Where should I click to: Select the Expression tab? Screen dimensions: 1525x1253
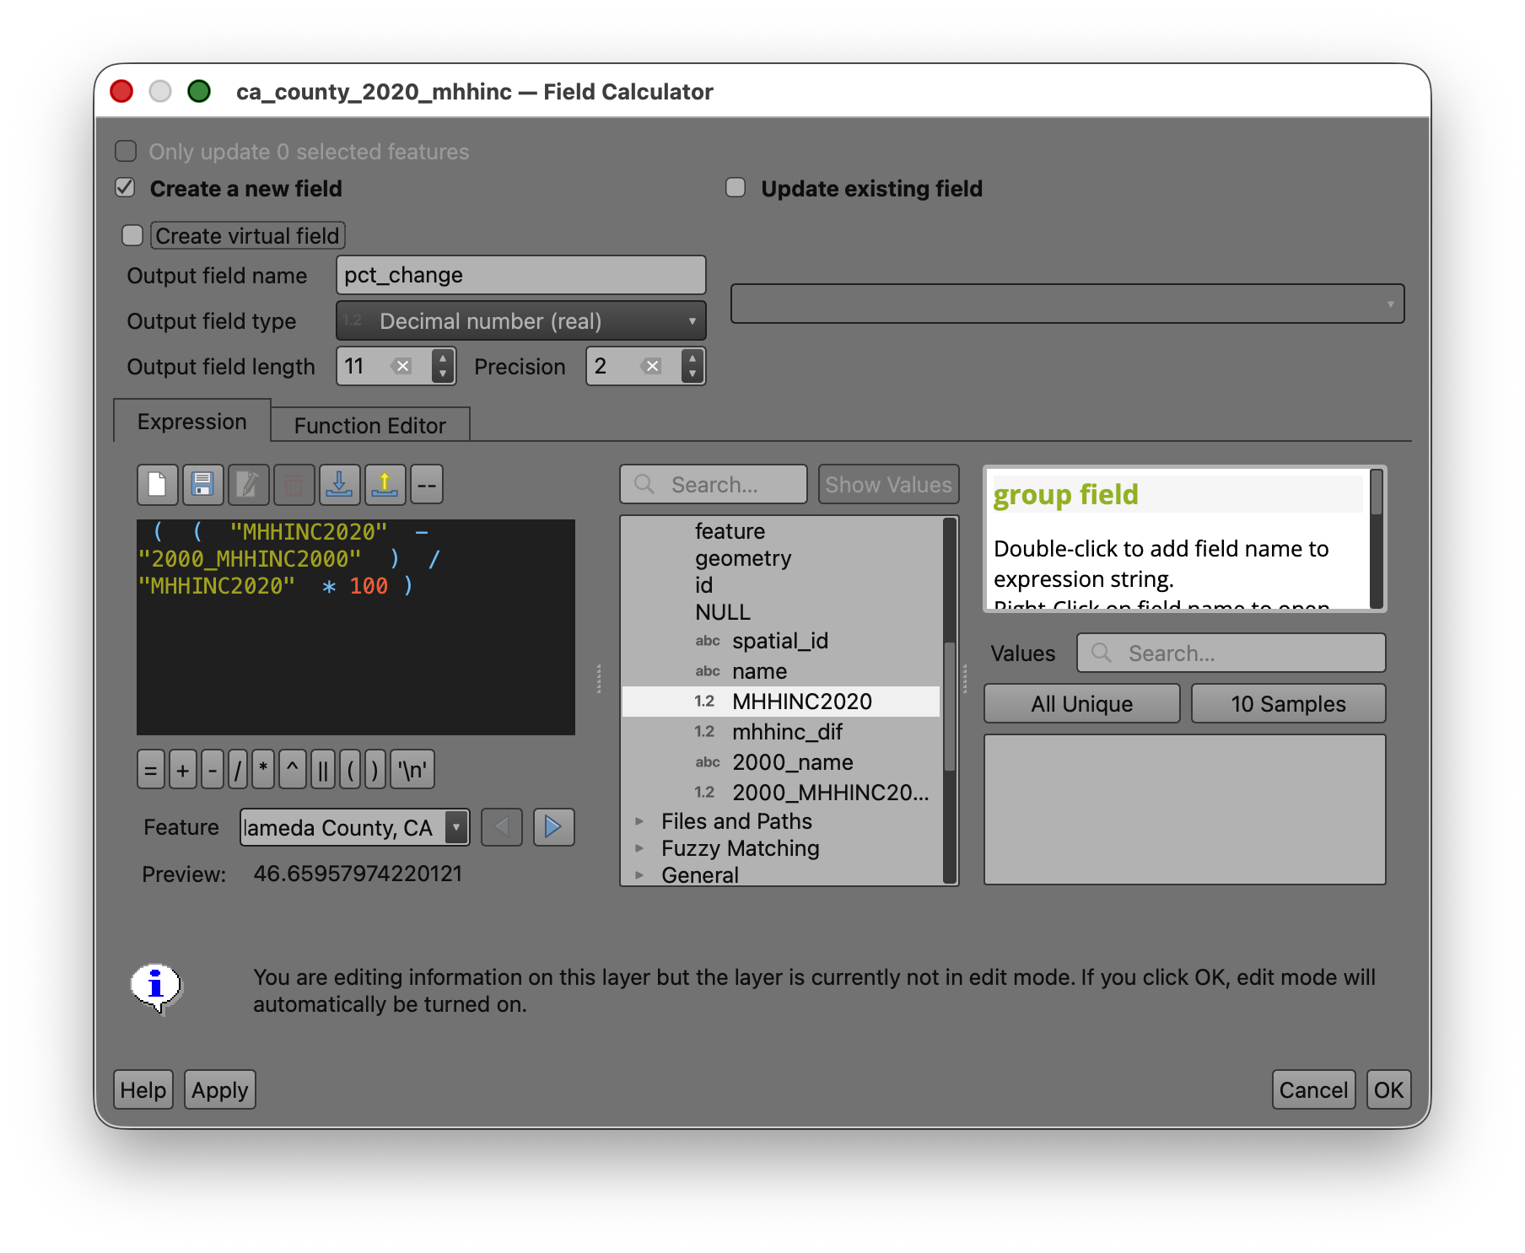tap(192, 422)
